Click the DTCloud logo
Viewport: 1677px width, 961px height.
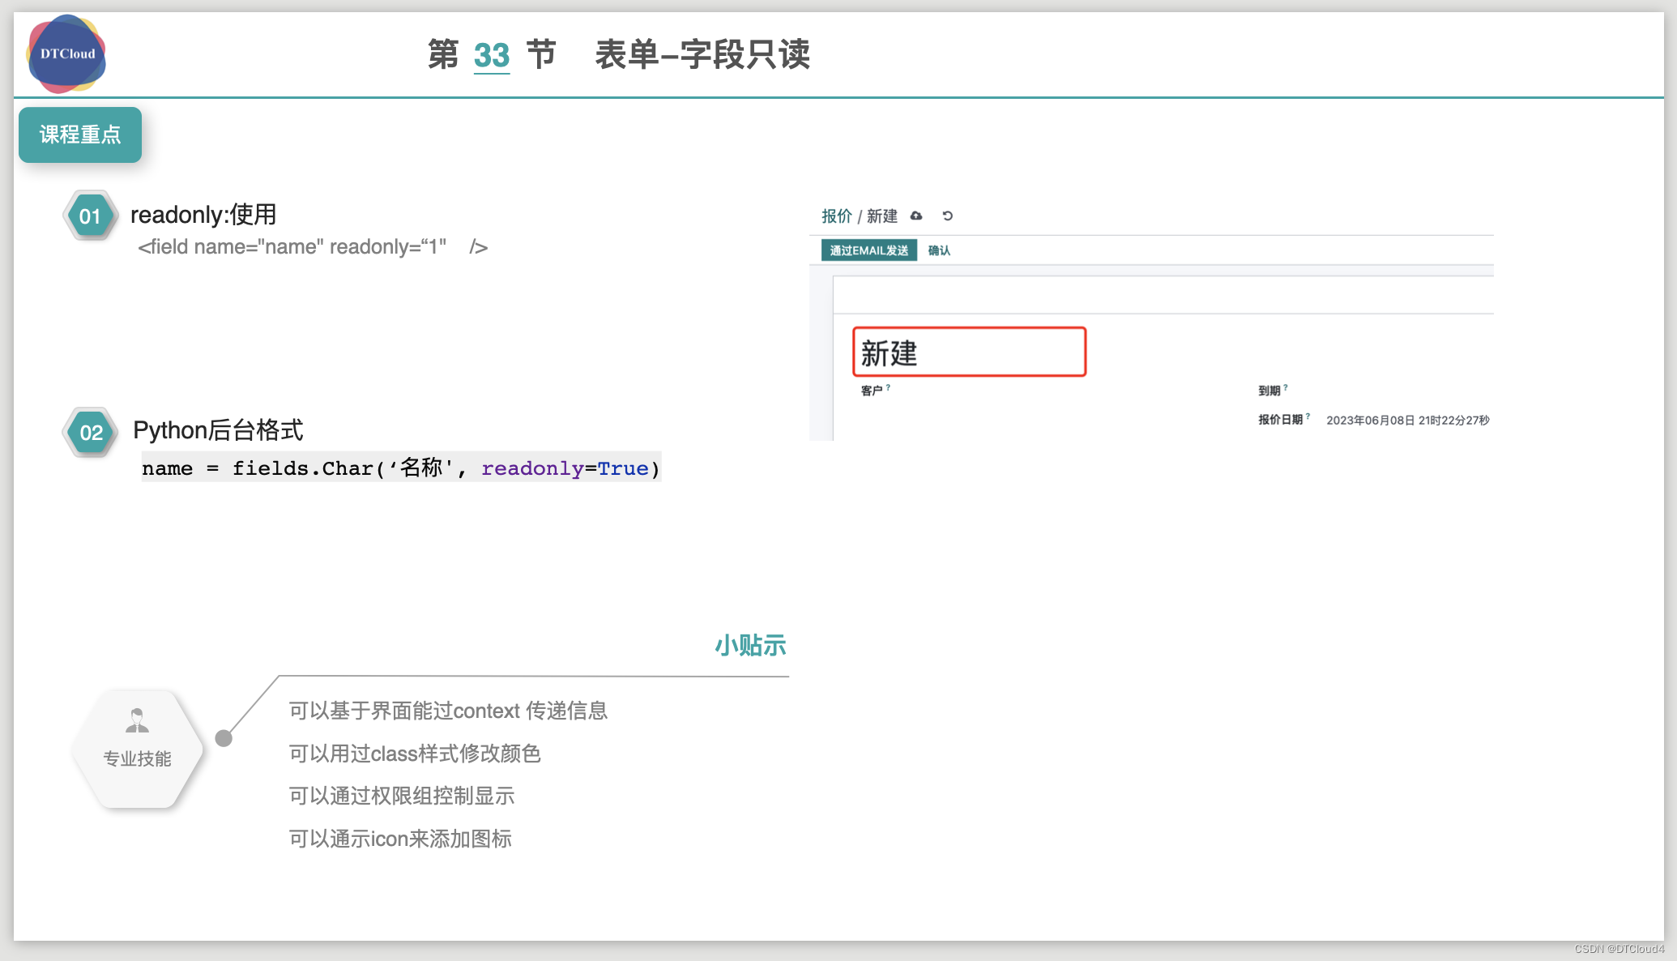tap(66, 53)
